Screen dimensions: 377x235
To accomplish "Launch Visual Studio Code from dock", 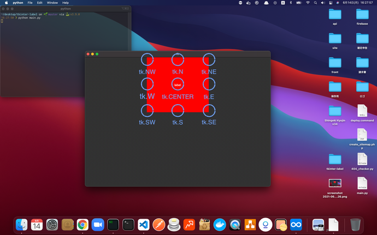I will pos(144,224).
